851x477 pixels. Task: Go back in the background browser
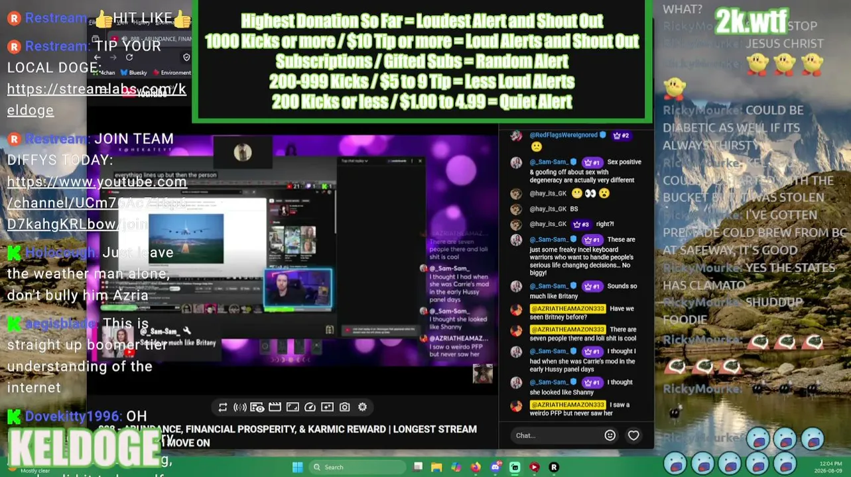click(x=98, y=58)
